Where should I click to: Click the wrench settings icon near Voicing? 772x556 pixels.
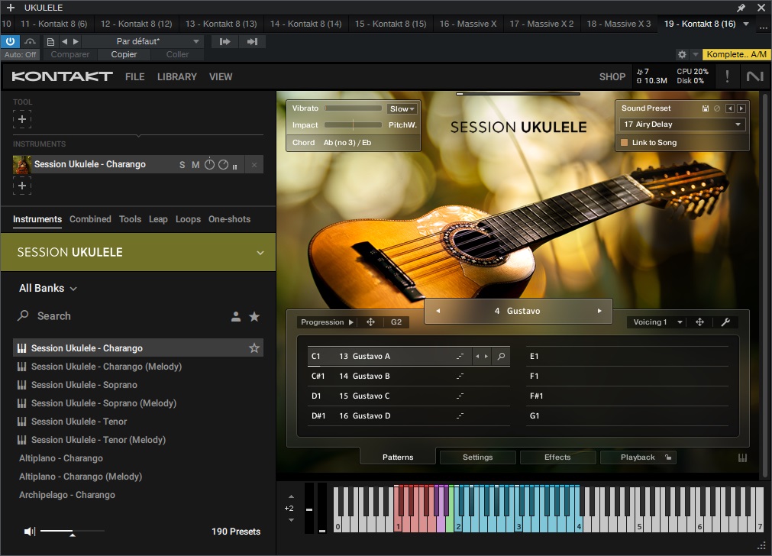click(725, 322)
